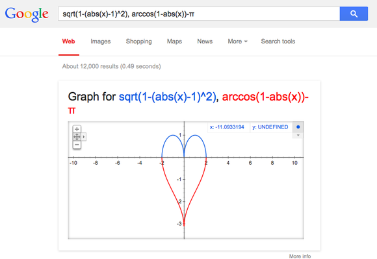Click the results count text

[x=112, y=66]
